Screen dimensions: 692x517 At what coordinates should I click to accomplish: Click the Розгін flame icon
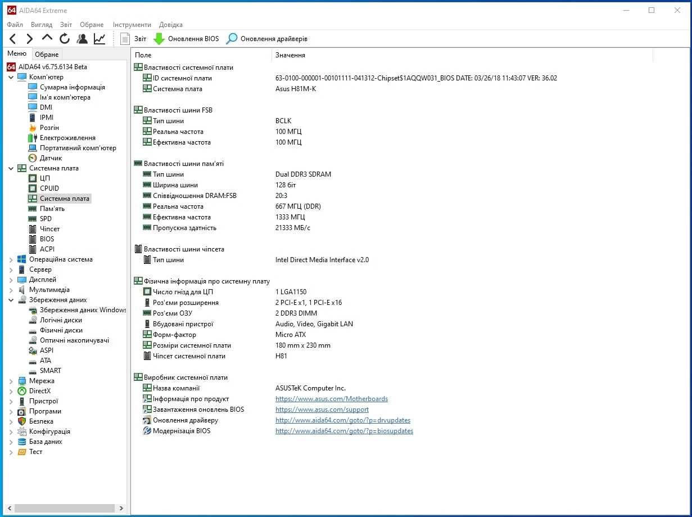click(33, 128)
